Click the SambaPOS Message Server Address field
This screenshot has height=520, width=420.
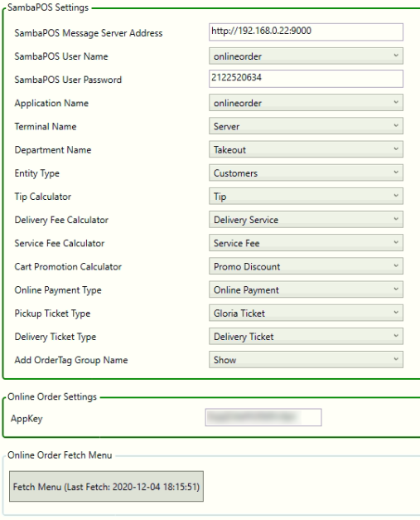[306, 32]
